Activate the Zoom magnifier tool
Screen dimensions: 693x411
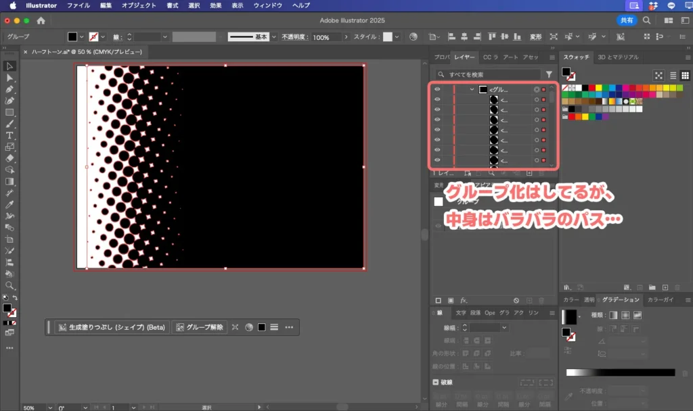pos(9,285)
